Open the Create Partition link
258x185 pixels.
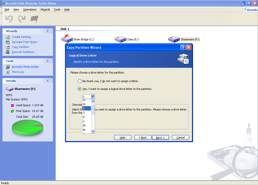tap(22, 37)
